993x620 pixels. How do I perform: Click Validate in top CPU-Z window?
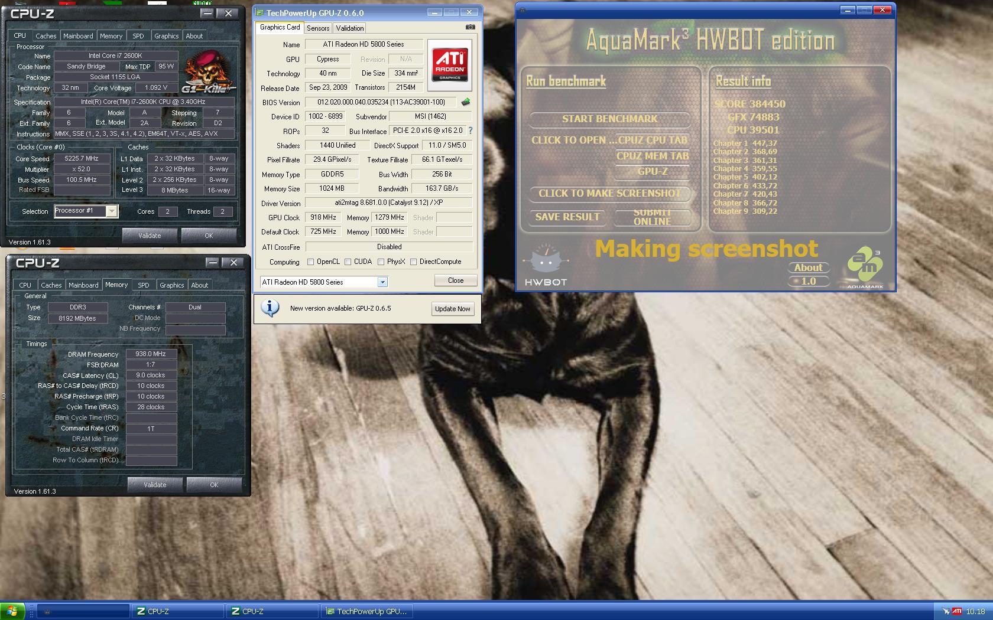click(150, 235)
